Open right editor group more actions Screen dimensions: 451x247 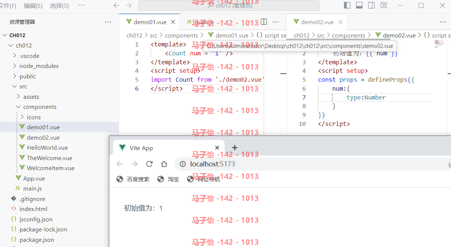(x=443, y=22)
